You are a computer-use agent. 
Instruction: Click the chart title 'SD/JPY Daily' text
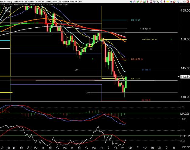point(6,2)
